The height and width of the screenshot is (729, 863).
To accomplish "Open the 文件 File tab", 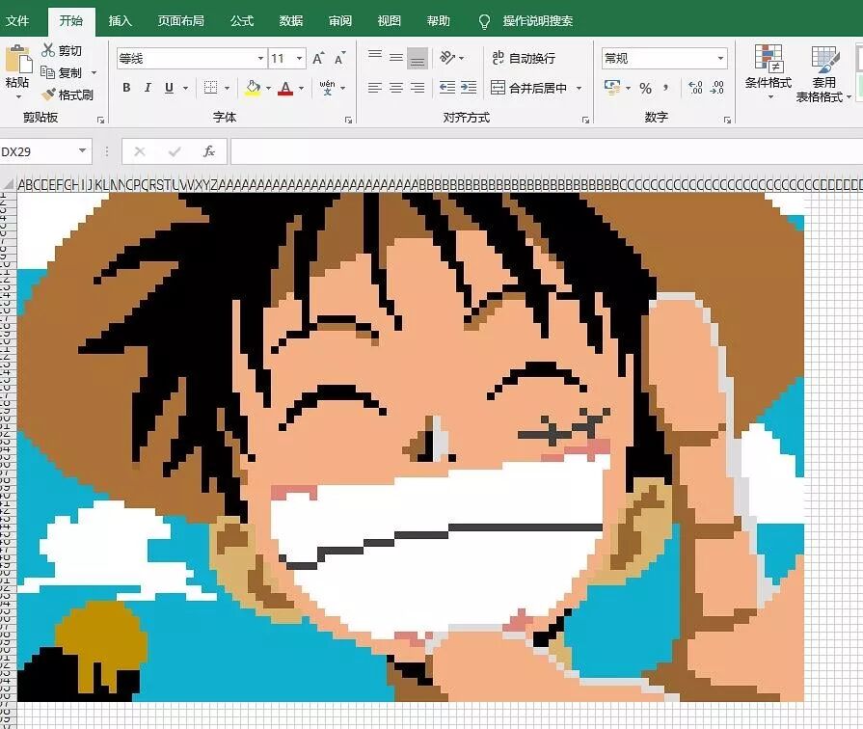I will coord(17,21).
